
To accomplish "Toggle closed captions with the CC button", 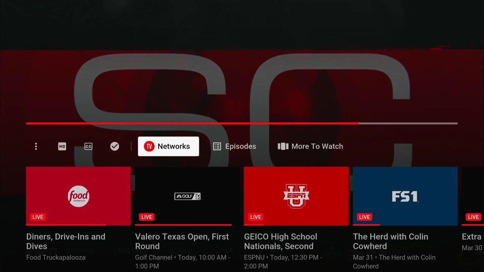I will point(88,146).
